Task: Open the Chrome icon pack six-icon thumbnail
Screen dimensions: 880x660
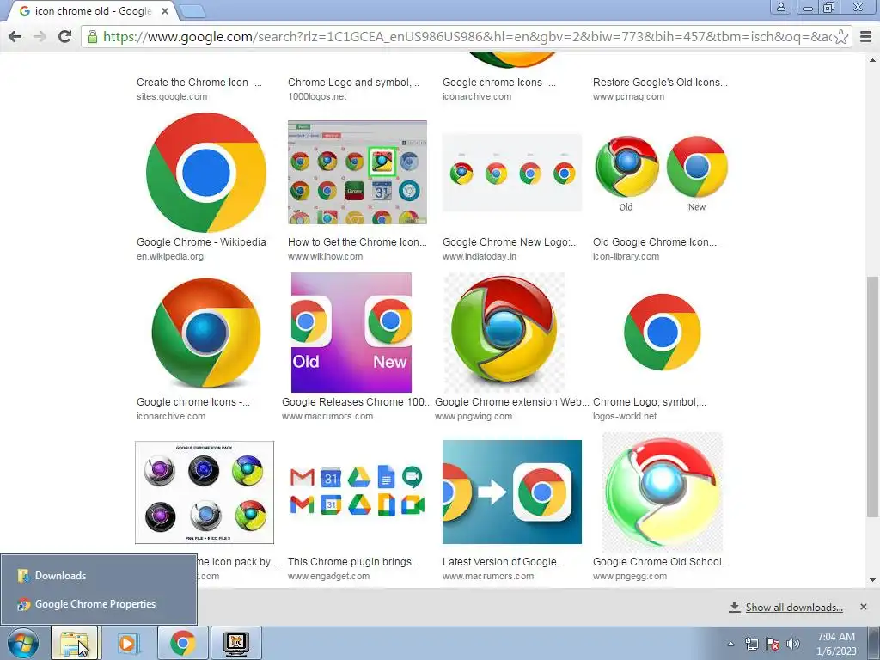Action: click(x=205, y=492)
